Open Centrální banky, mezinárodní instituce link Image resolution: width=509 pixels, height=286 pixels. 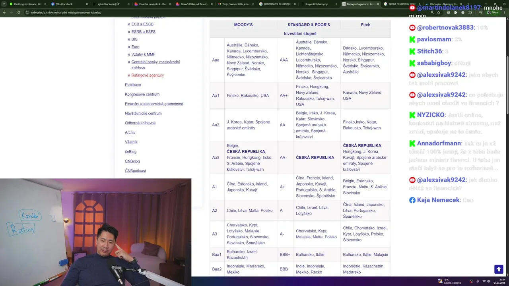point(155,65)
